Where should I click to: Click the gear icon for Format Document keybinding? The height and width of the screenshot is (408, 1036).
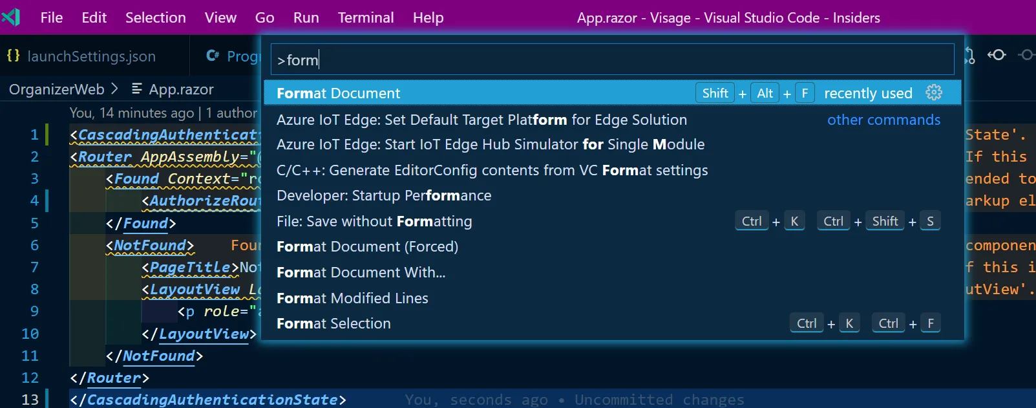click(933, 92)
